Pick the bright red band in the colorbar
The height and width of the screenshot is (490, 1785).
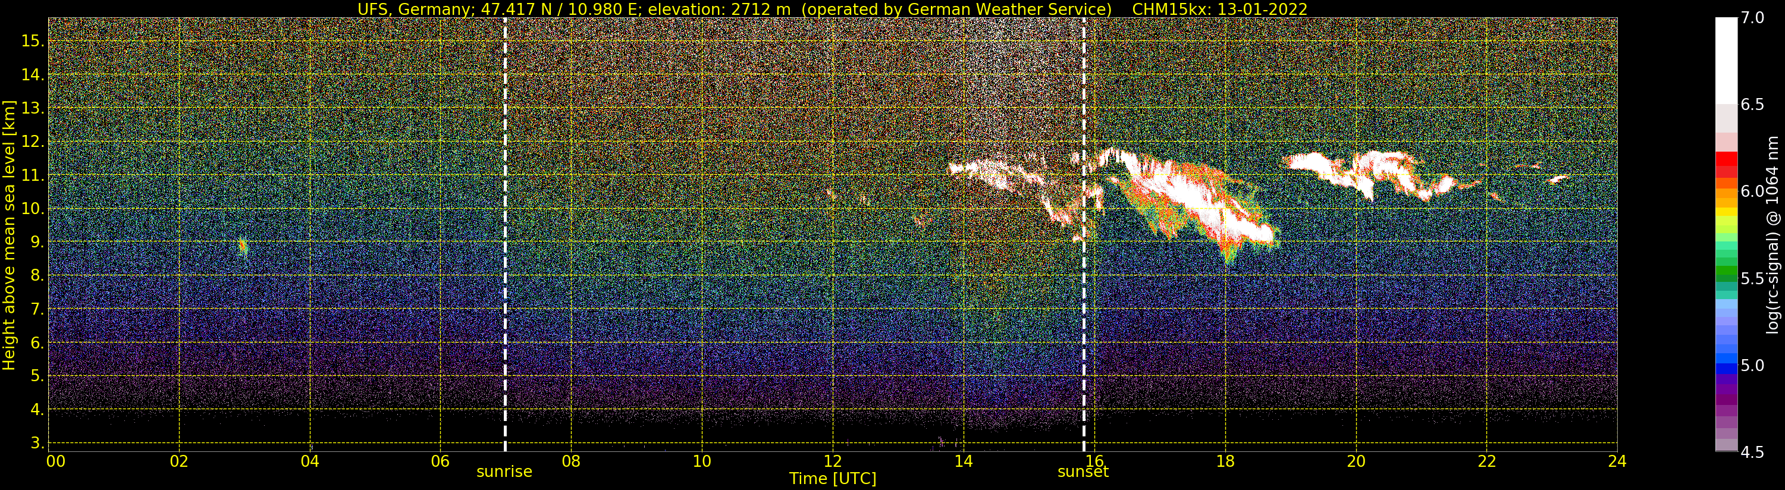pos(1726,159)
